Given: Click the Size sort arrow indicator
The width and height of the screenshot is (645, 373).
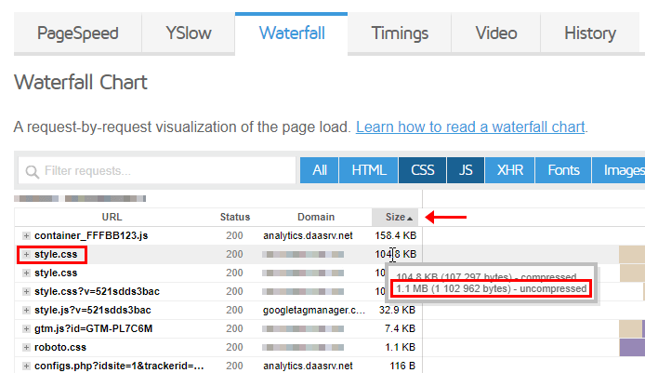Looking at the screenshot, I should (410, 219).
